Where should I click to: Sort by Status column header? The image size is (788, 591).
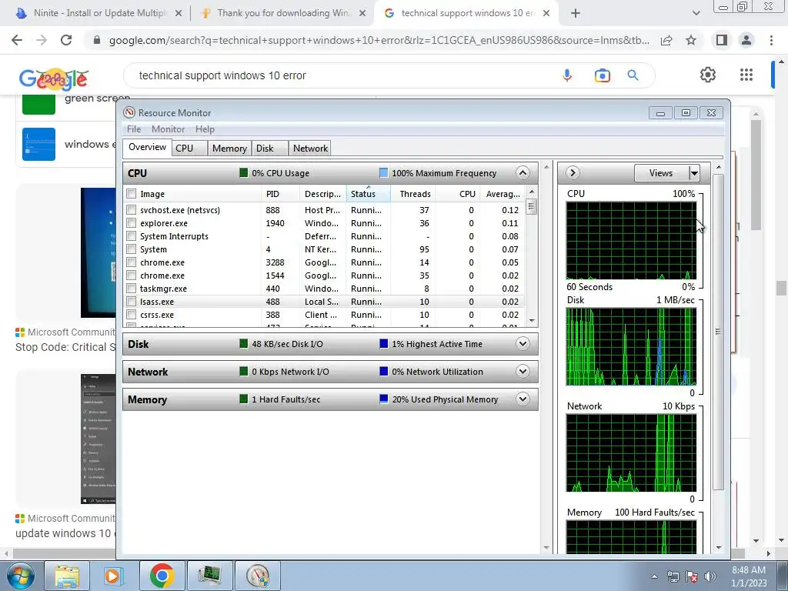tap(369, 194)
